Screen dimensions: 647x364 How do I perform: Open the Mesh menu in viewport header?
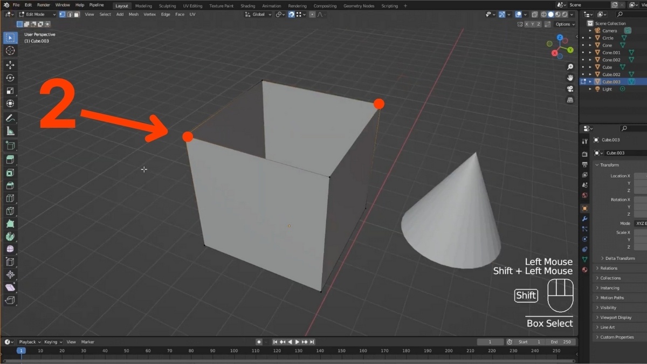pos(134,15)
